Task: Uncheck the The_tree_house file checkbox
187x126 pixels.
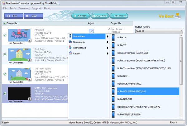Action: (5, 74)
